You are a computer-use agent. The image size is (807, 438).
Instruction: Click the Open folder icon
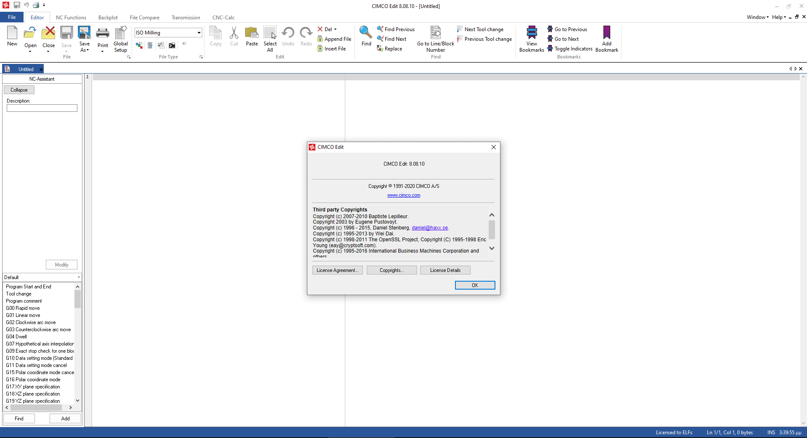[x=30, y=33]
